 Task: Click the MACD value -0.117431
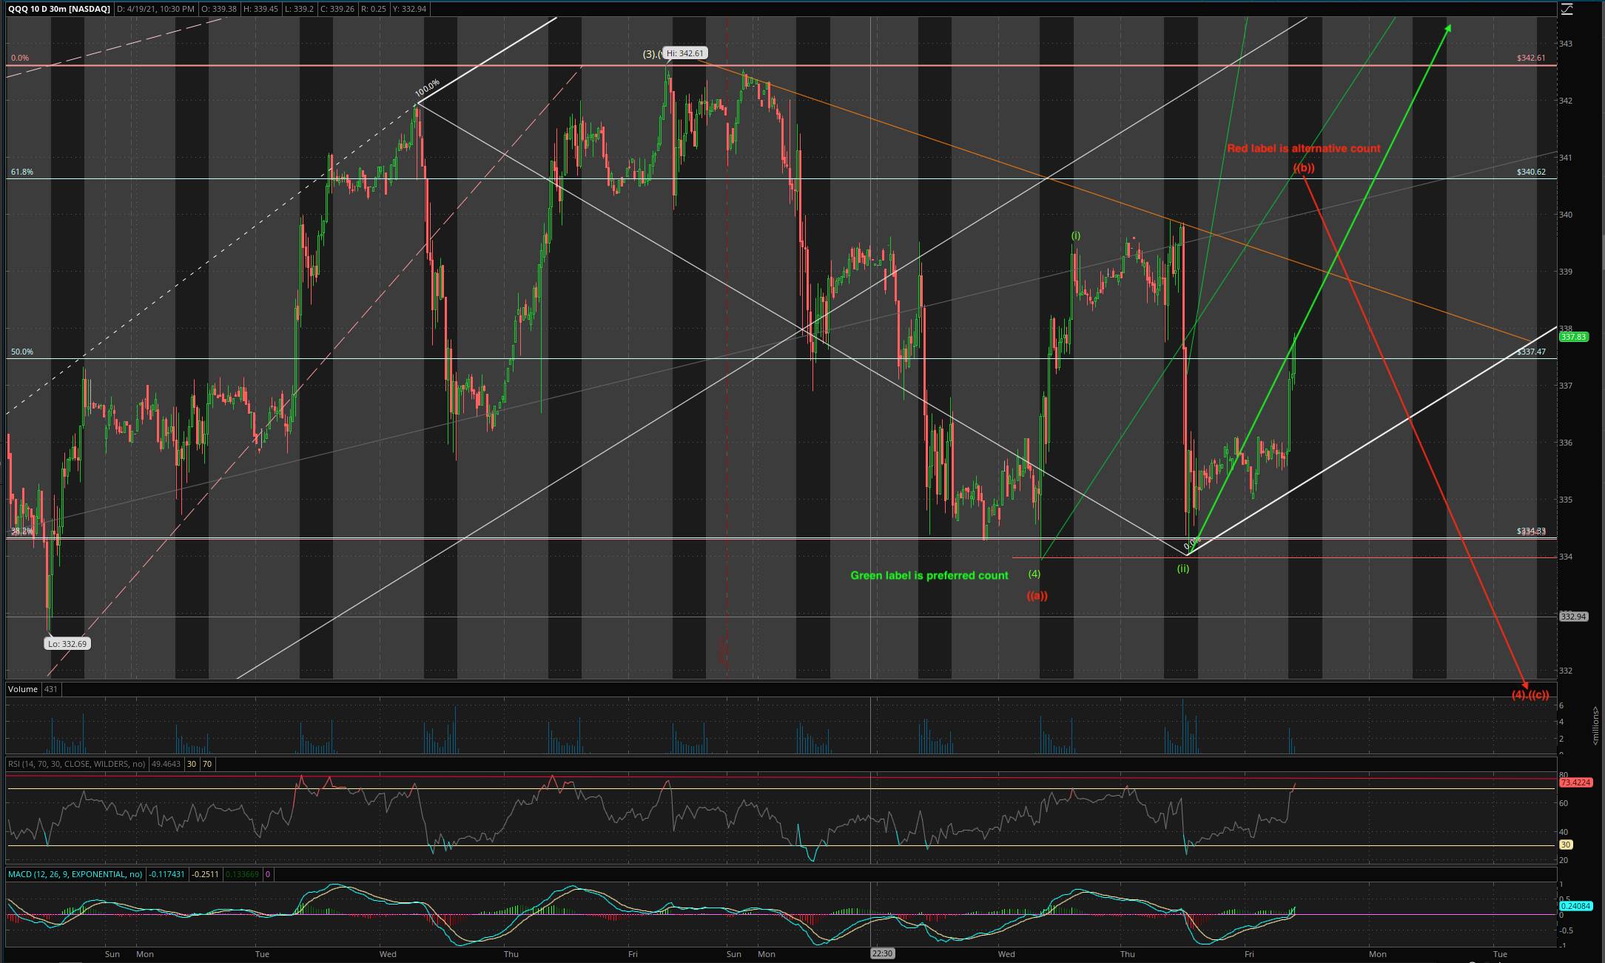point(167,874)
